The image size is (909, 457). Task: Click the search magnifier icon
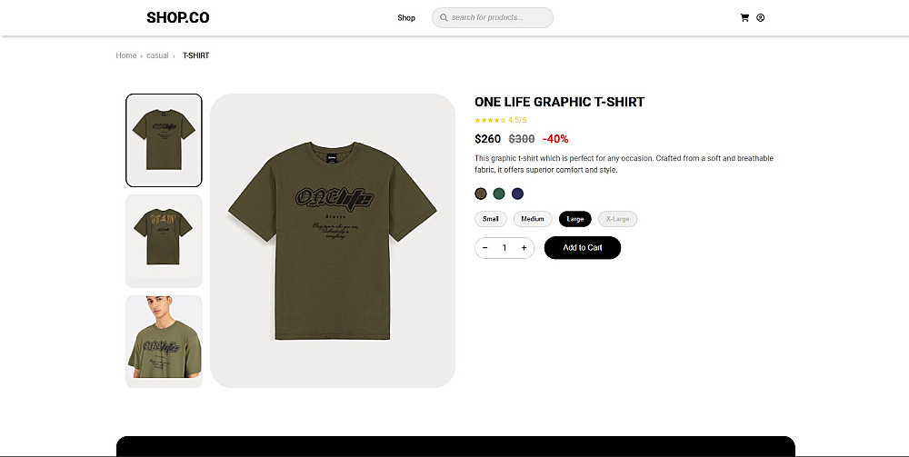pyautogui.click(x=443, y=17)
